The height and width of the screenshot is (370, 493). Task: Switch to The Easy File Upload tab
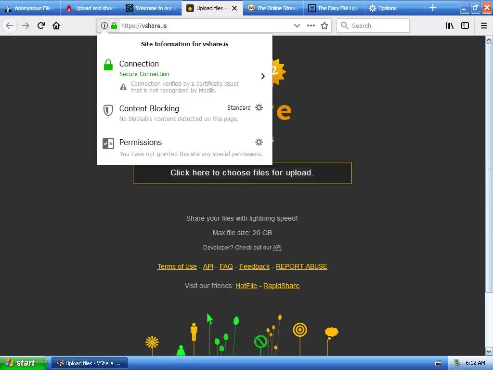(334, 8)
